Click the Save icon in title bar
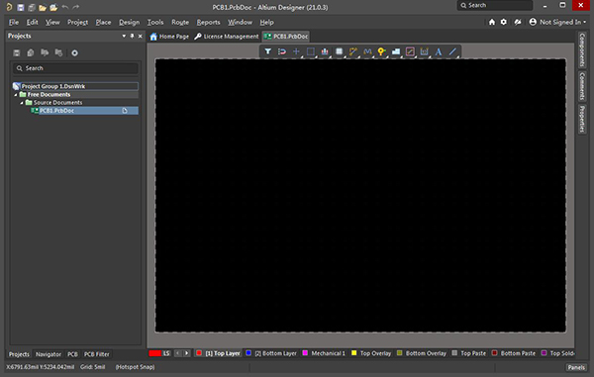This screenshot has height=377, width=594. pos(21,7)
